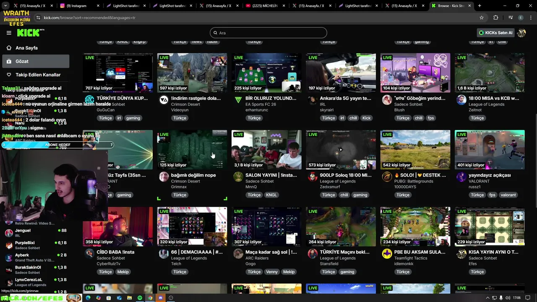Open Takip Edilen Kanallar
The width and height of the screenshot is (537, 302).
coord(36,75)
